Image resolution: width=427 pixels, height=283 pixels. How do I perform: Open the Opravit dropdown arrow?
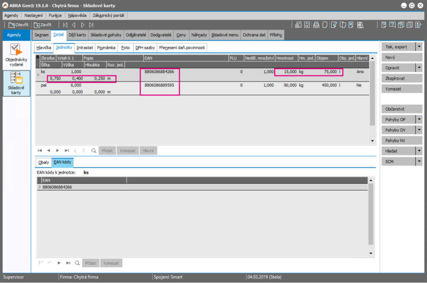(419, 68)
